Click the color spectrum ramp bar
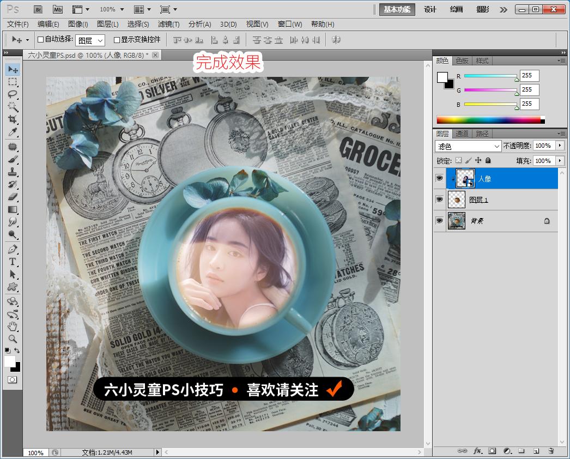The height and width of the screenshot is (459, 570). pos(488,119)
